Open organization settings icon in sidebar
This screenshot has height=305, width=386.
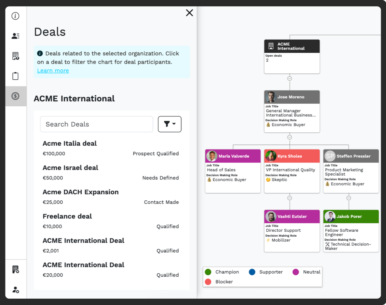coord(16,270)
